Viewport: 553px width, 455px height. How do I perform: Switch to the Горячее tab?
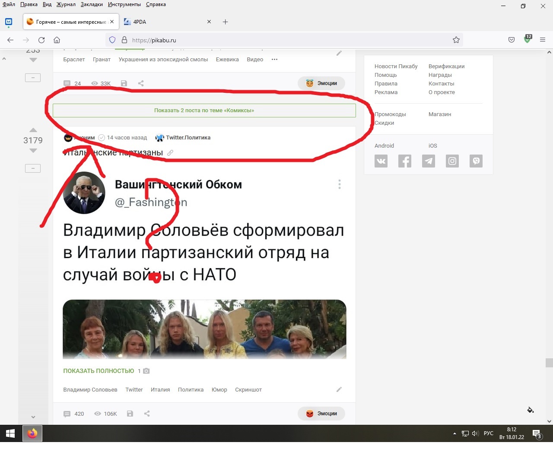[x=71, y=22]
